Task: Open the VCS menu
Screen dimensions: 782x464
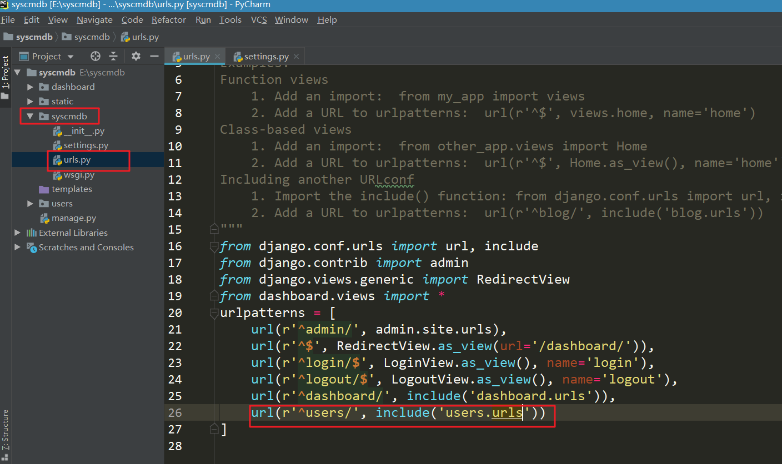Action: tap(259, 20)
